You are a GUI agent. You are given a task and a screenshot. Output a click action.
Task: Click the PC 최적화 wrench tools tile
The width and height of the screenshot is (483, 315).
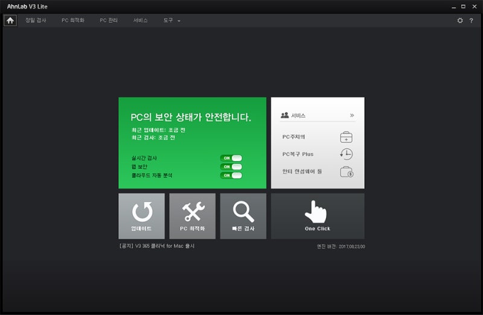coord(192,216)
